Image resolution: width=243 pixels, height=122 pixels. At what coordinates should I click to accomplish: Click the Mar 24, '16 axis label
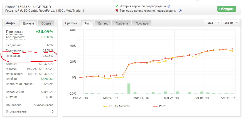[171, 98]
